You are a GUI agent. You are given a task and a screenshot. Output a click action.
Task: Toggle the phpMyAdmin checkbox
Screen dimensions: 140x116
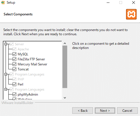point(14,94)
